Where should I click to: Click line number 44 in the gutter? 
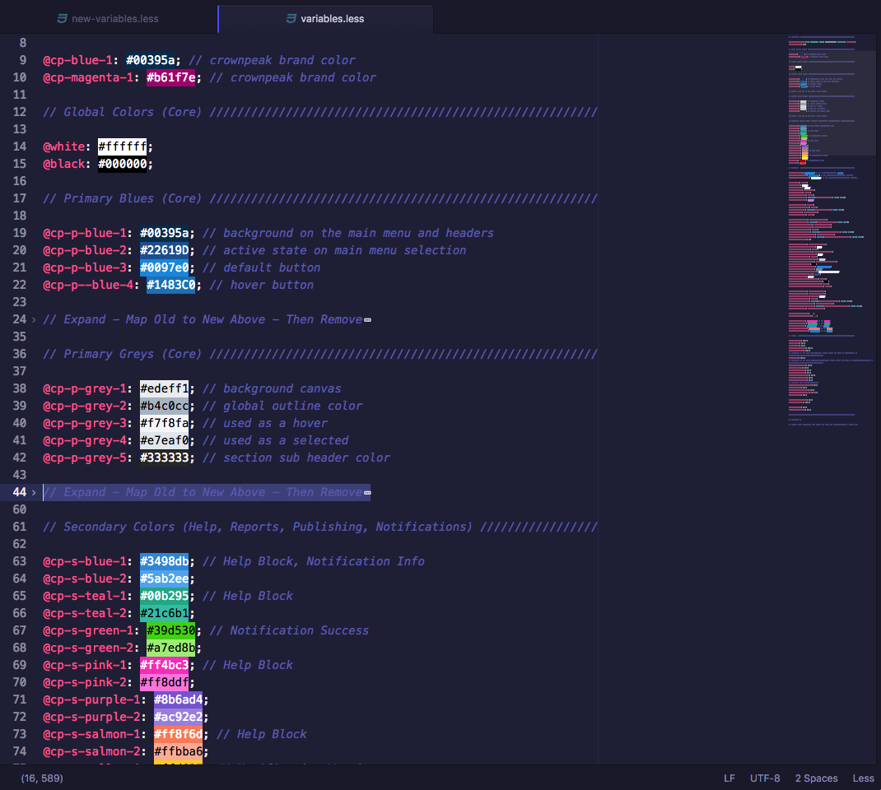pyautogui.click(x=20, y=492)
